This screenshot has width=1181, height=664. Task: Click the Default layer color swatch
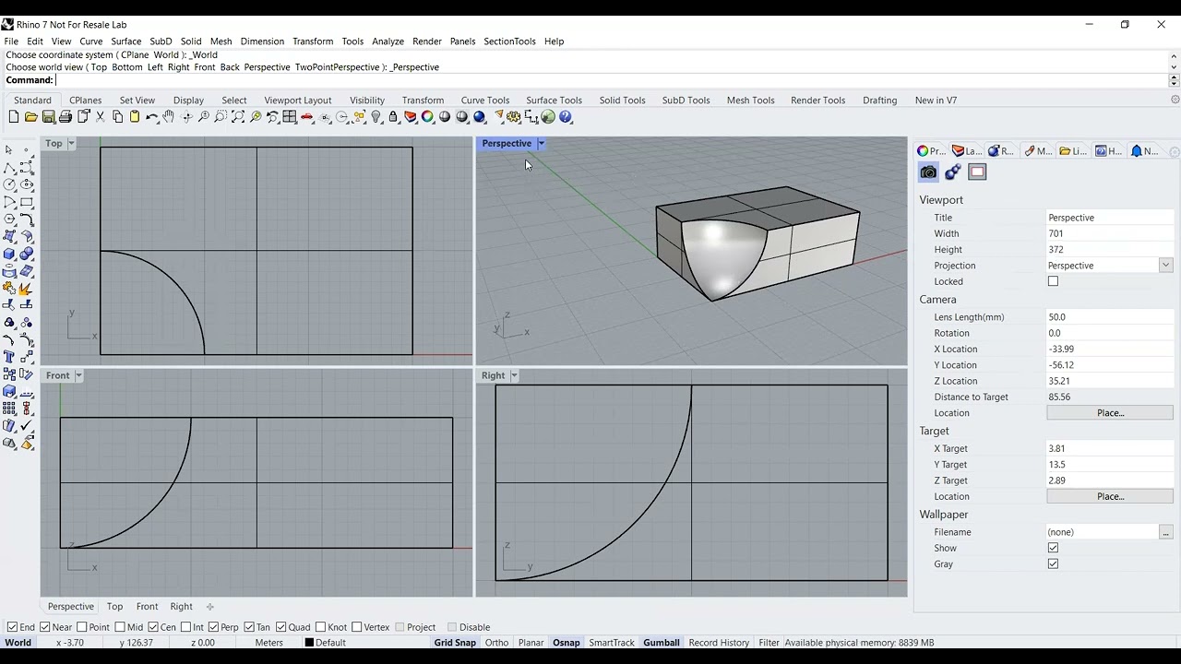[310, 643]
